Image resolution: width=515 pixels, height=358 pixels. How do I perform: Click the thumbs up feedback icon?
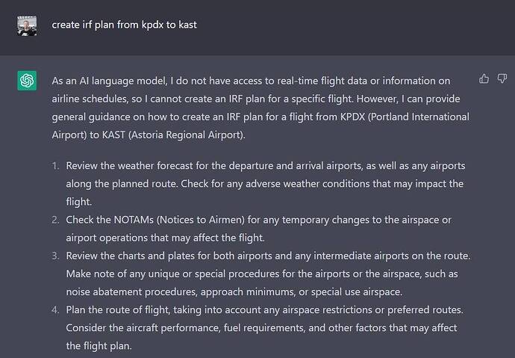[484, 78]
